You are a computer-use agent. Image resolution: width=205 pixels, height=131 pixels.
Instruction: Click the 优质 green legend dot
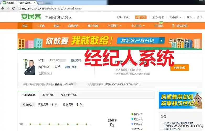tap(132, 114)
